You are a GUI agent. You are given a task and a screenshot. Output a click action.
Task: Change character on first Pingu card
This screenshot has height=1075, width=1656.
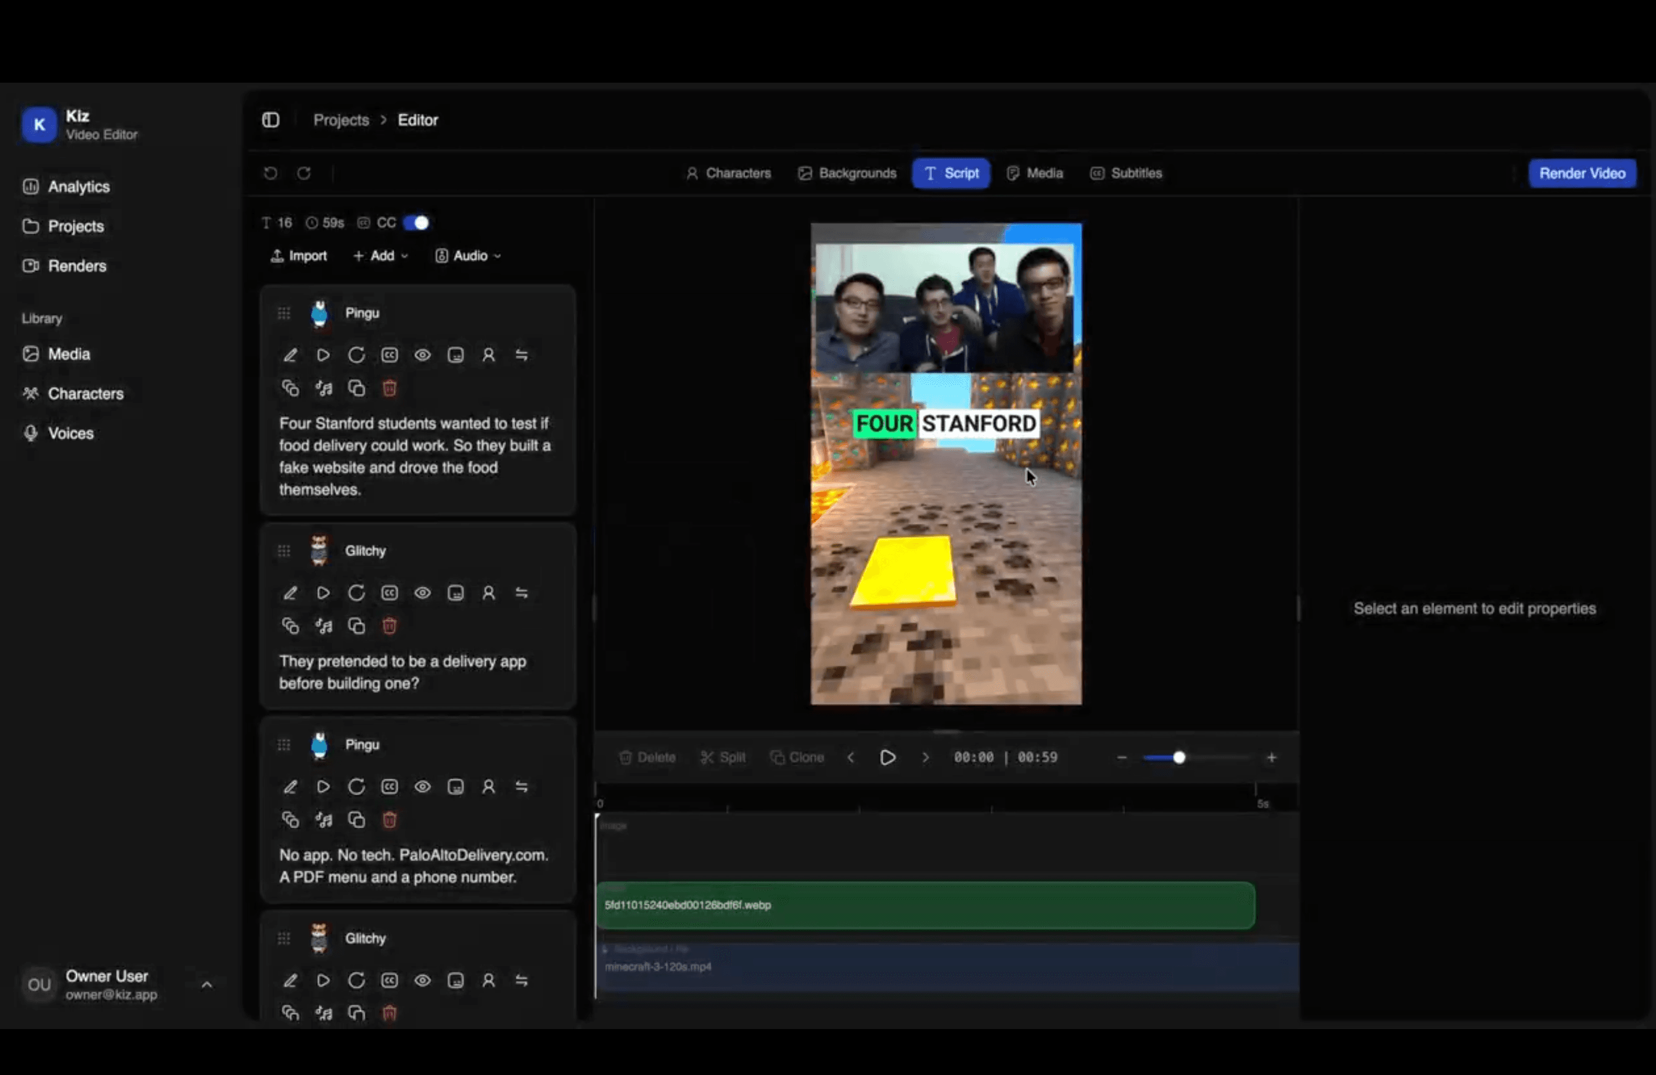[488, 355]
